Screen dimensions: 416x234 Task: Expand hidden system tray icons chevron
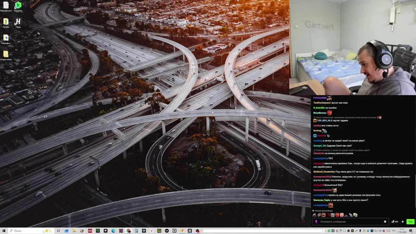[x=322, y=231]
